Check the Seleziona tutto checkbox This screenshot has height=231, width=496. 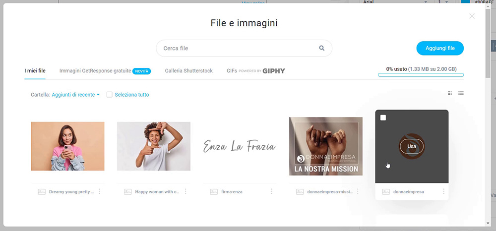point(110,95)
